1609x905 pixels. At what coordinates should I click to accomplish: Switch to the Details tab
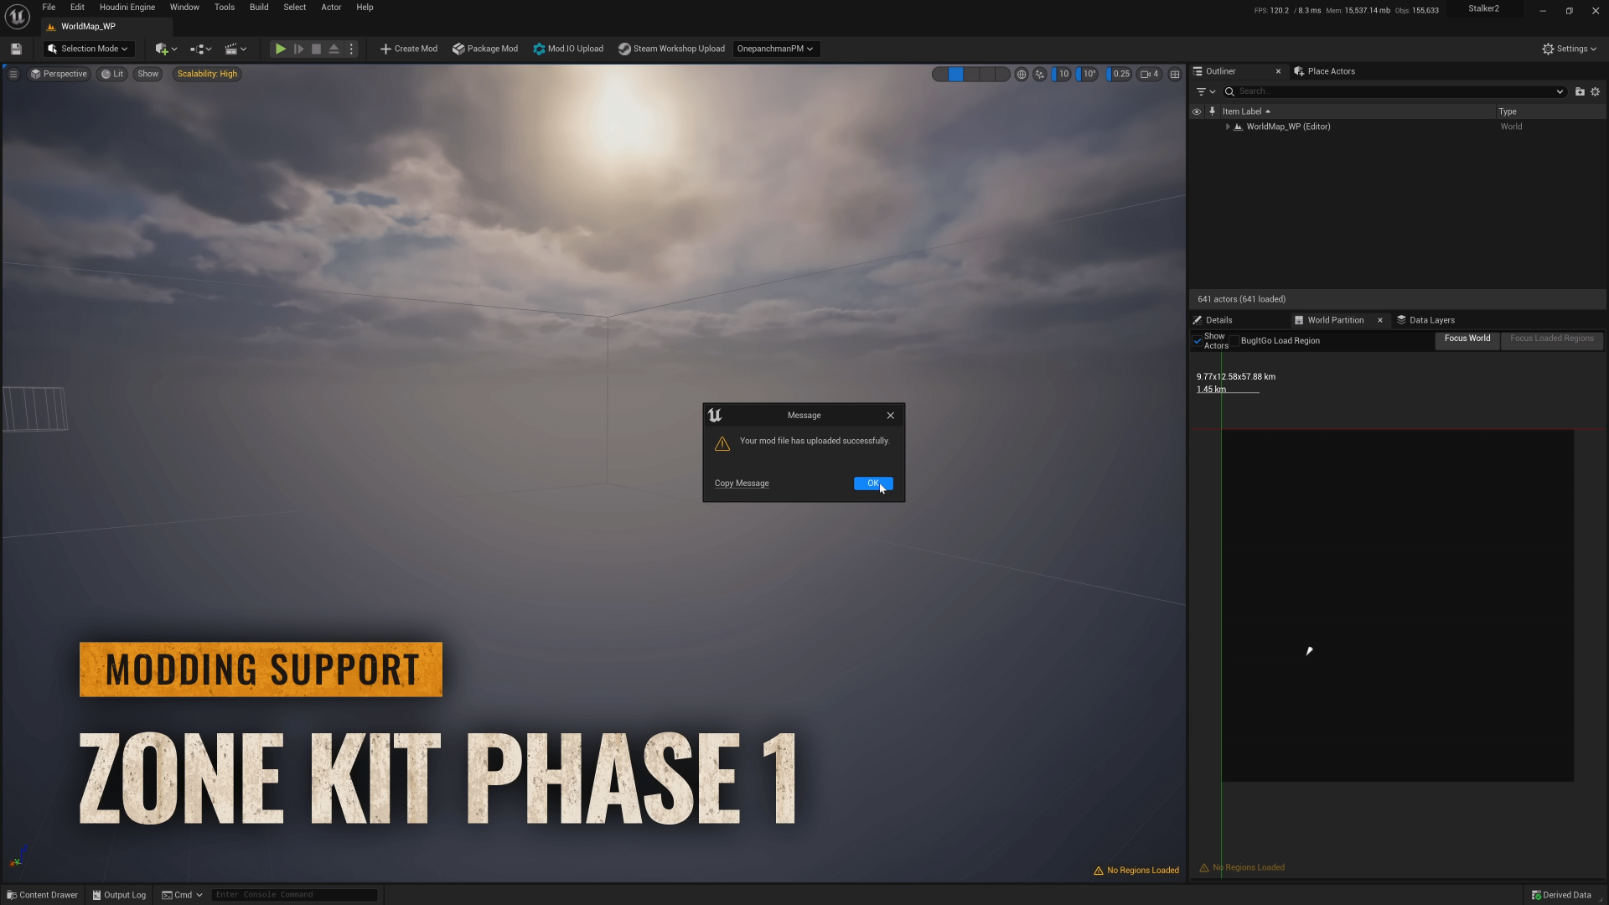pos(1213,320)
